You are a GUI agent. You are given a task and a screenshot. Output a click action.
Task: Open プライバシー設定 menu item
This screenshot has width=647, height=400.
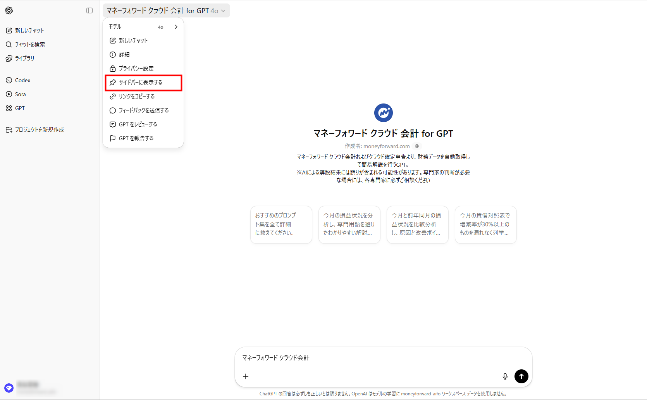(143, 69)
